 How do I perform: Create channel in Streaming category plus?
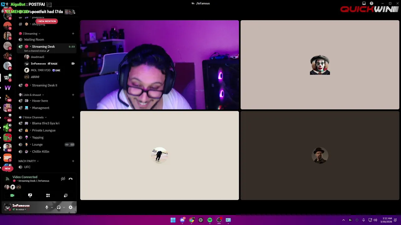click(73, 33)
